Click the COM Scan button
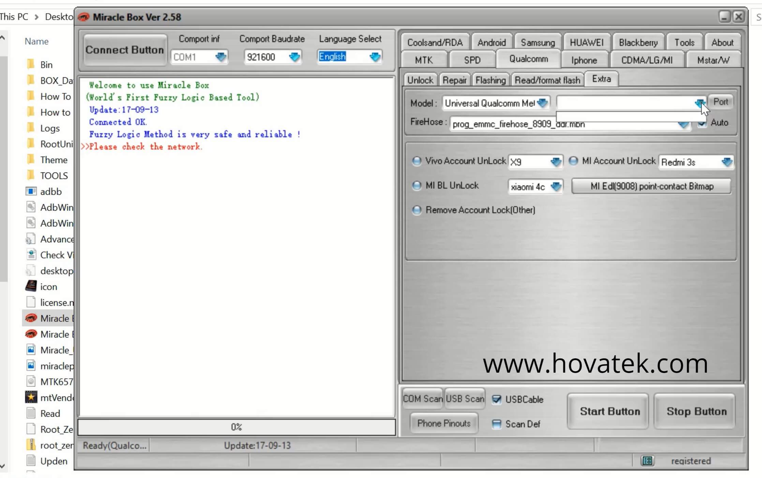The width and height of the screenshot is (762, 478). coord(423,399)
